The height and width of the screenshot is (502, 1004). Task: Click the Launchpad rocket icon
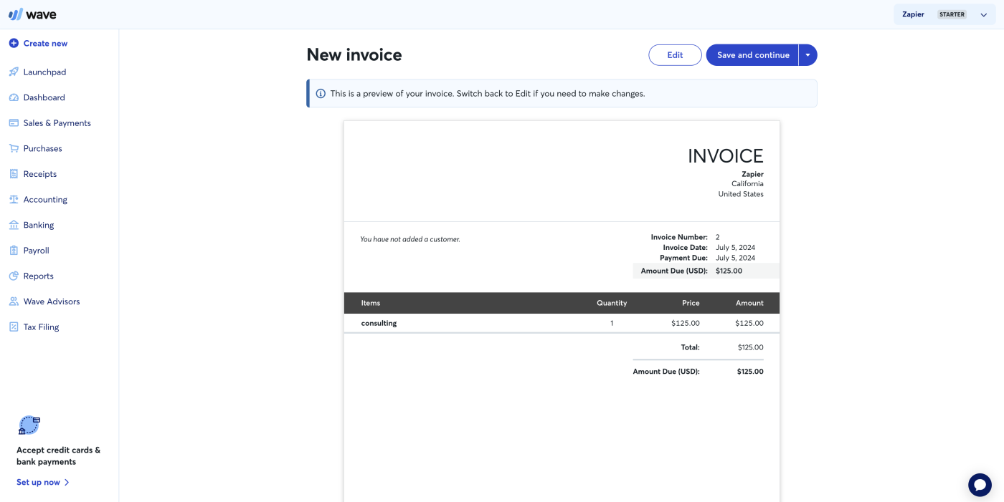click(x=14, y=72)
